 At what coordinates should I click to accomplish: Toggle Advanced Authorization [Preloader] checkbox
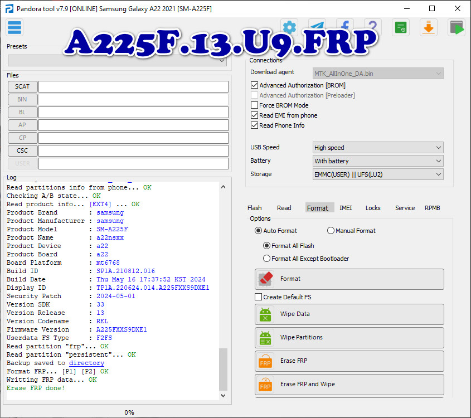pos(254,95)
